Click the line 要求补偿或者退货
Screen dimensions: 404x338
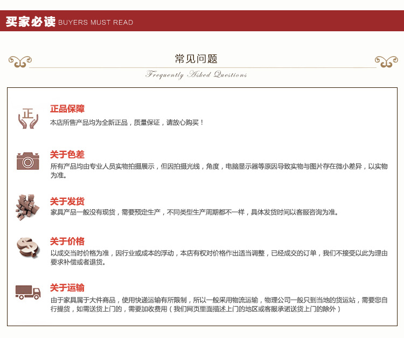tap(78, 262)
